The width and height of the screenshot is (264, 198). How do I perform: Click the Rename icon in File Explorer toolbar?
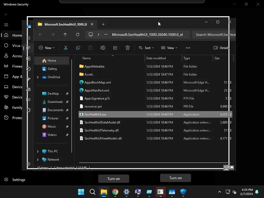(103, 48)
